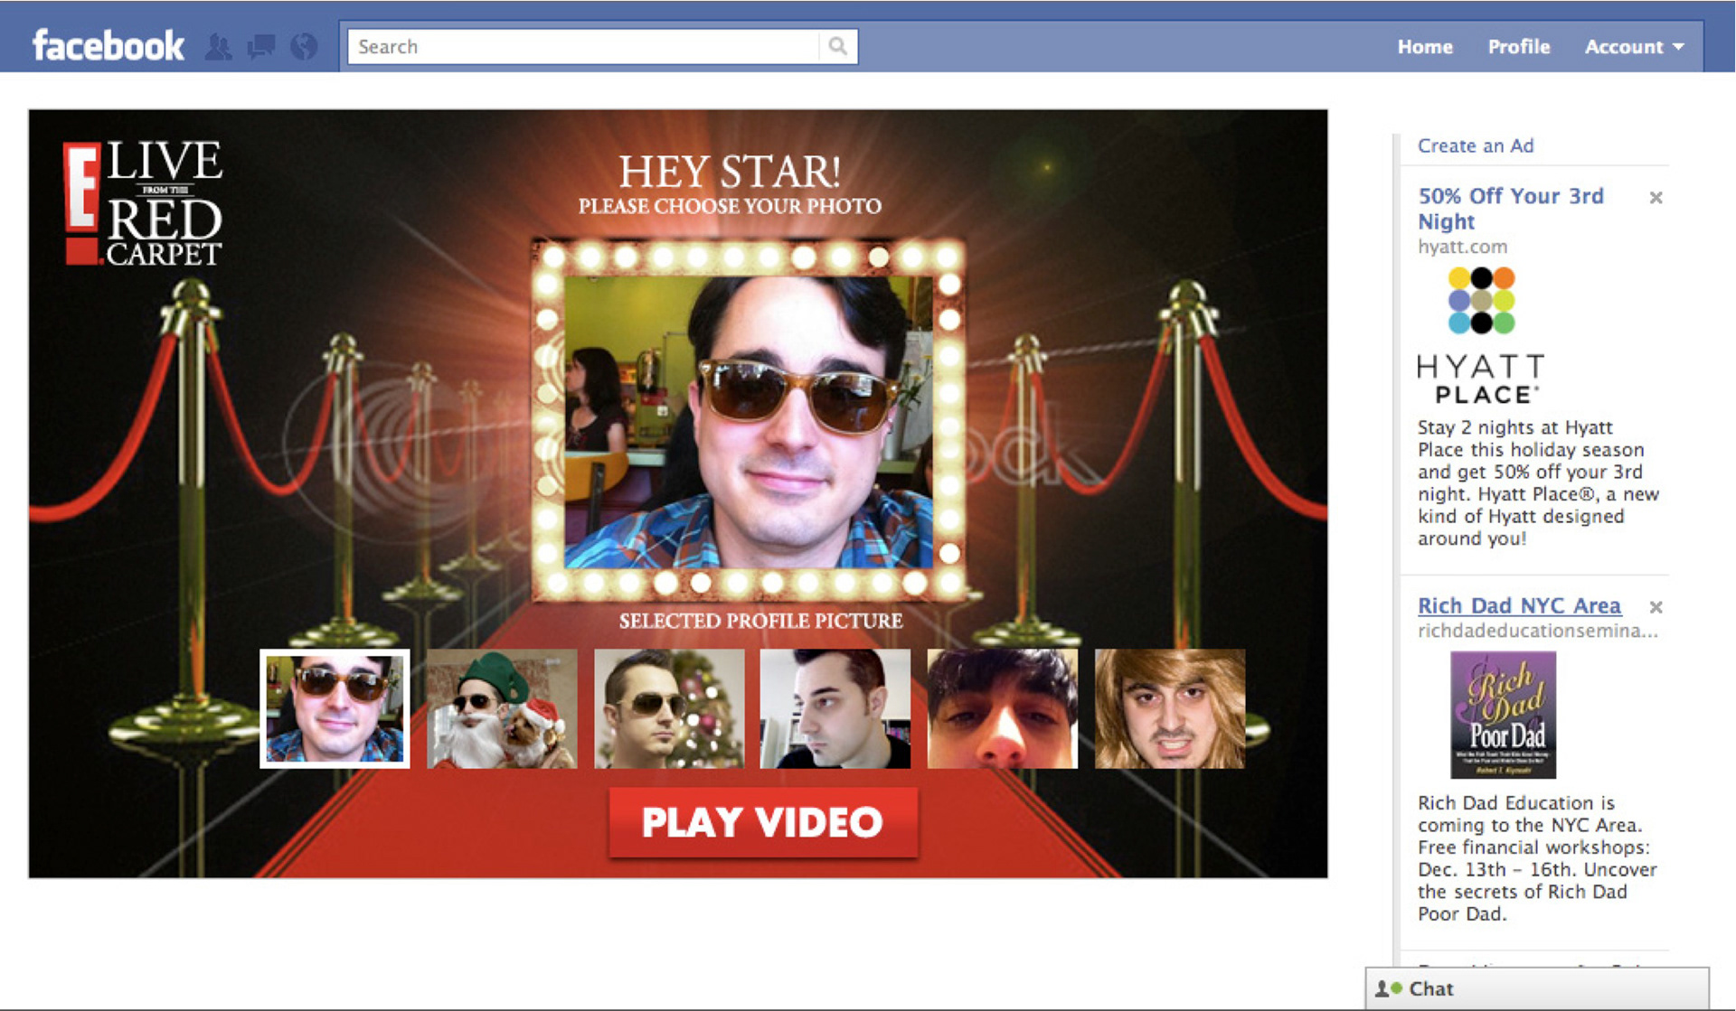Viewport: 1736px width, 1011px height.
Task: Click the search magnifier icon
Action: (x=837, y=46)
